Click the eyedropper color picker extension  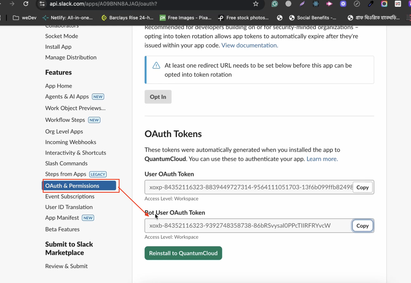coord(371,4)
